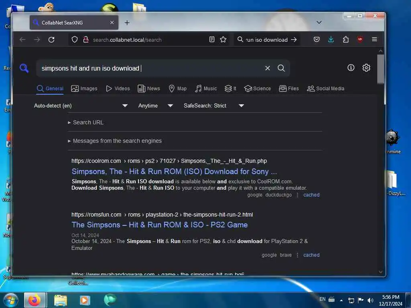Screen dimensions: 411x308
Task: Open the media player taskbar icon
Action: pos(85,300)
